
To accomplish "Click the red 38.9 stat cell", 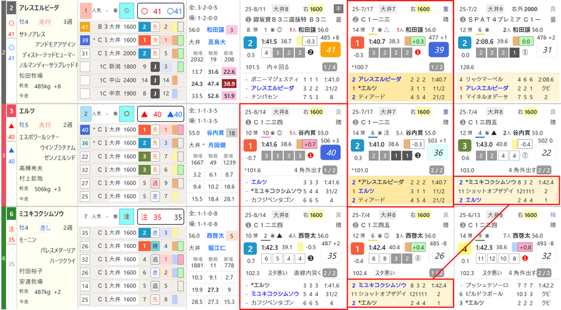I will (x=229, y=84).
